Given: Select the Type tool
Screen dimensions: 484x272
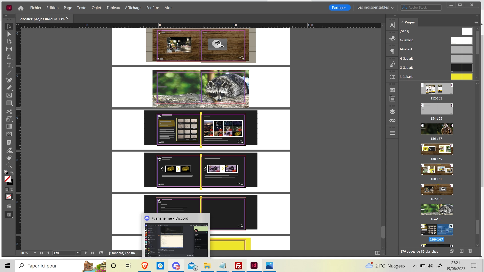Looking at the screenshot, I should [x=9, y=65].
